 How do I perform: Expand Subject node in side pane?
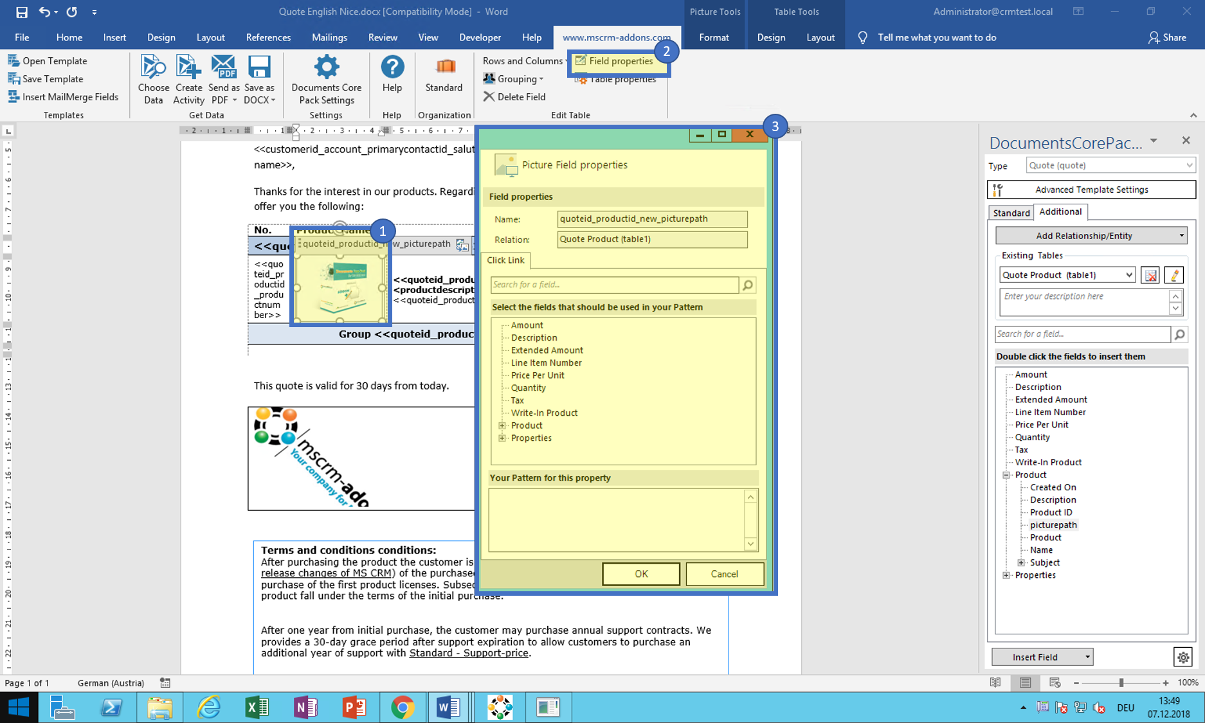click(x=1021, y=563)
